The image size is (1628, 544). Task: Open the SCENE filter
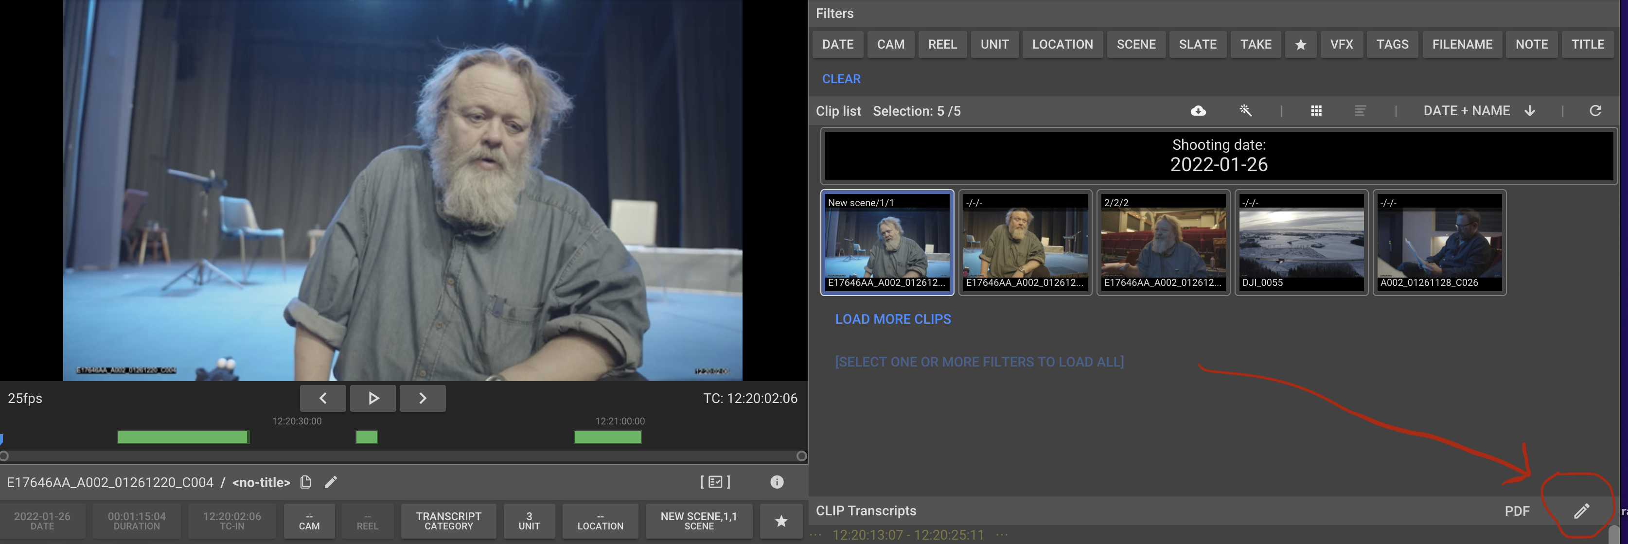(x=1136, y=45)
